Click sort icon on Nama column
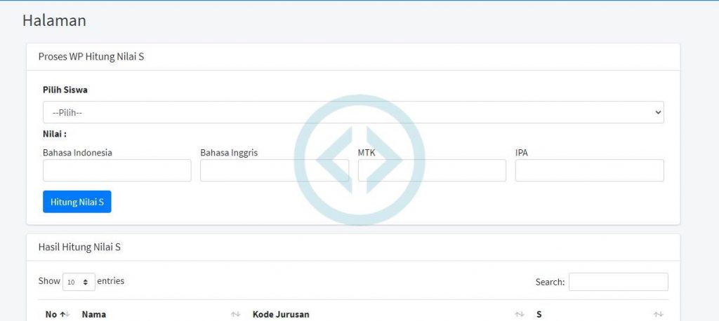 pos(235,315)
